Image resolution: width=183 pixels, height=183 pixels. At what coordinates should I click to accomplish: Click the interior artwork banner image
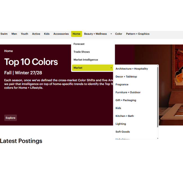click(x=171, y=85)
